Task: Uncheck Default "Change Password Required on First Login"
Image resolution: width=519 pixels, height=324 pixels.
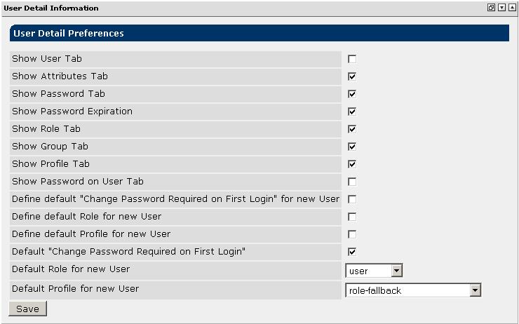Action: [x=352, y=252]
